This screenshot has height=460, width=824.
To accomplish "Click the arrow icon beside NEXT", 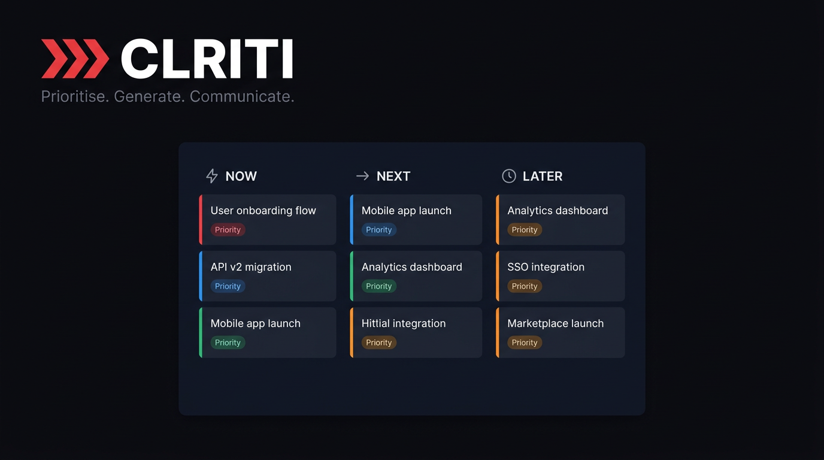I will coord(362,175).
